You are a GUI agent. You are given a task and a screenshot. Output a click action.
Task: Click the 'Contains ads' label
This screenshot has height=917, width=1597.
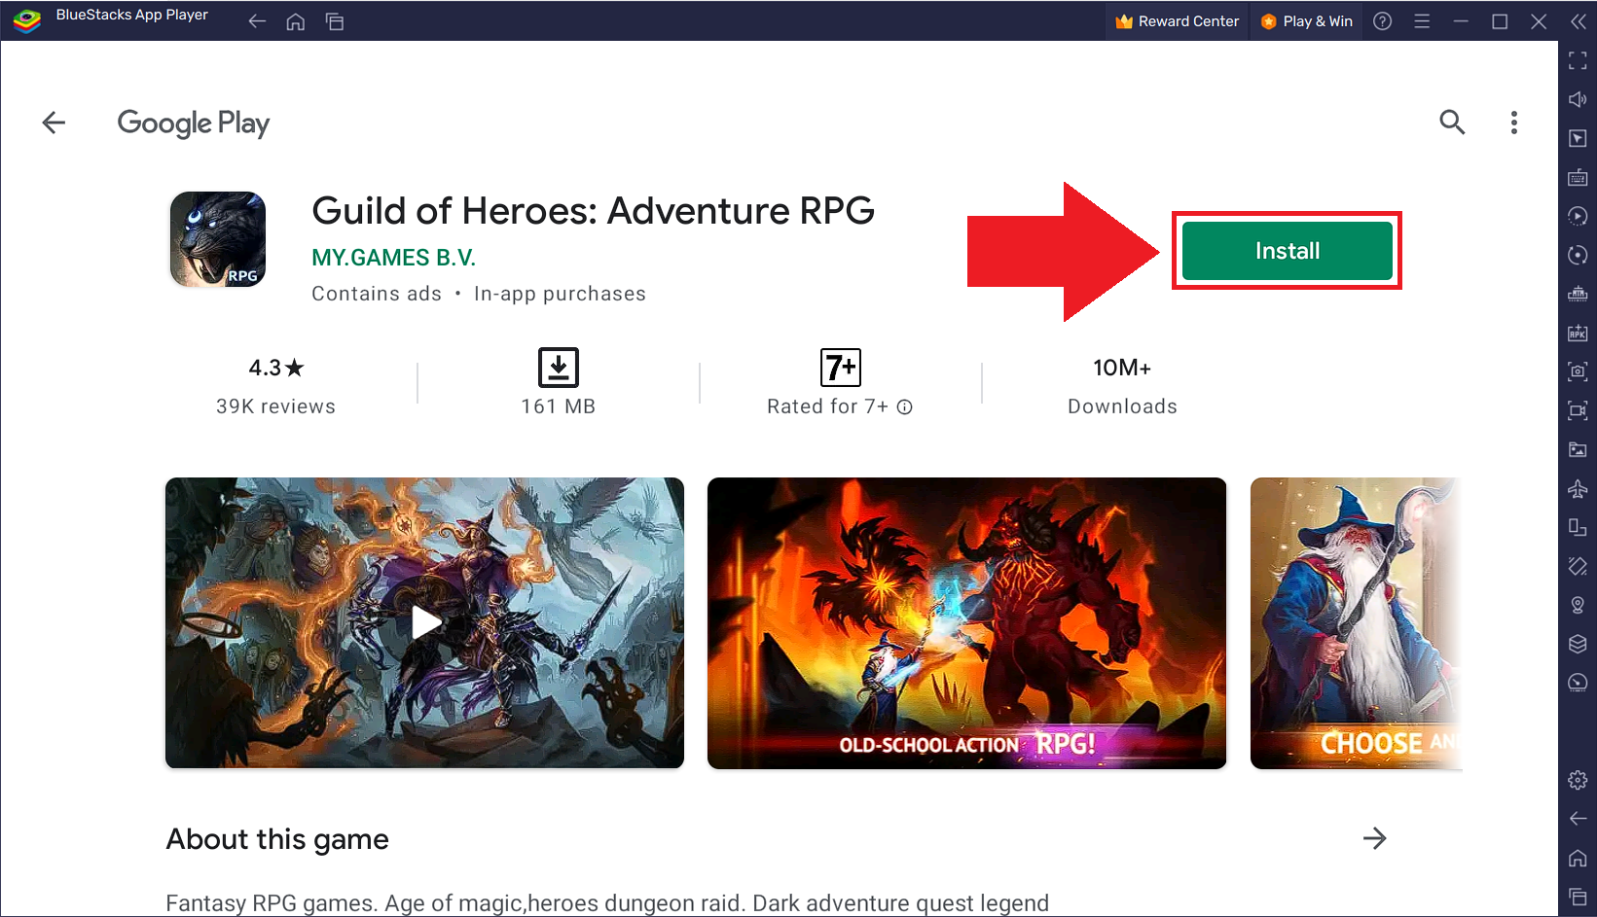tap(377, 294)
